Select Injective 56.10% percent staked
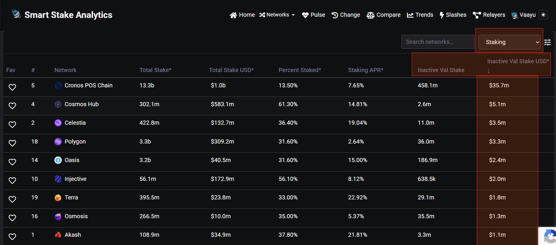The width and height of the screenshot is (556, 245). coord(288,179)
